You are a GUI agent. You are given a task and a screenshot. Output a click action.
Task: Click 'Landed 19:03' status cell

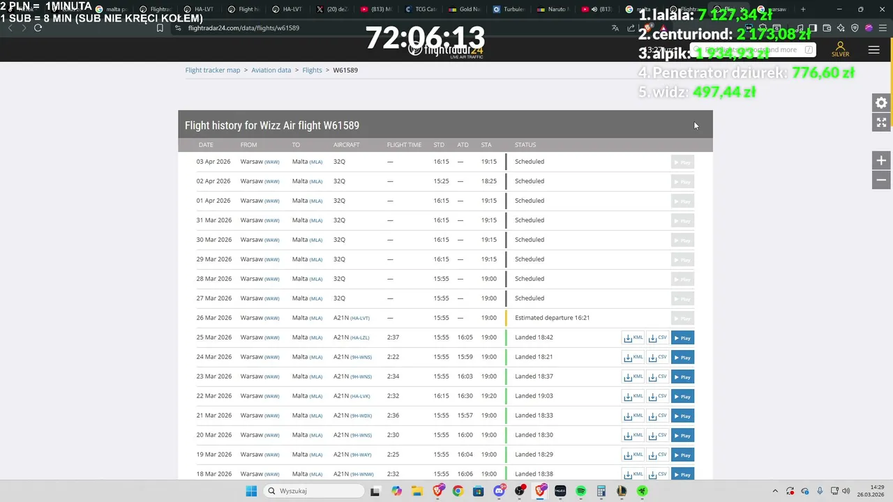click(x=534, y=396)
